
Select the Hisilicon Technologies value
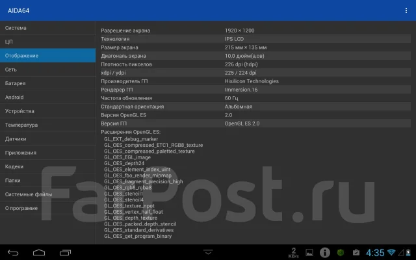252,81
